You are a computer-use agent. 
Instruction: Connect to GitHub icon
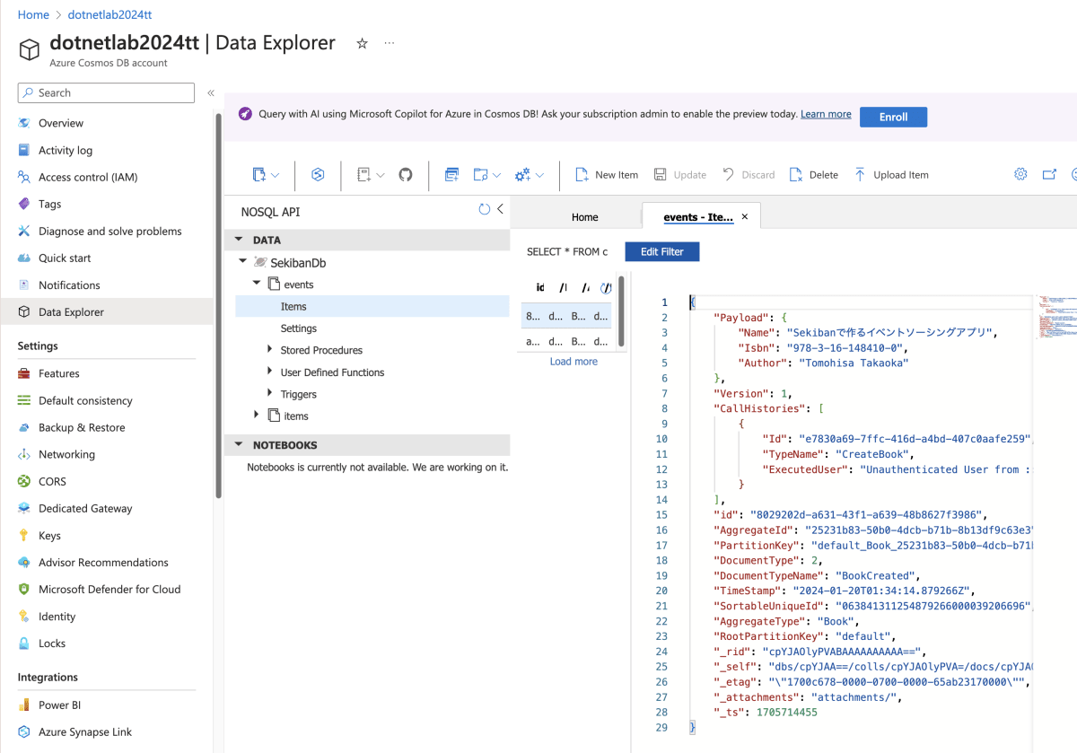point(406,175)
